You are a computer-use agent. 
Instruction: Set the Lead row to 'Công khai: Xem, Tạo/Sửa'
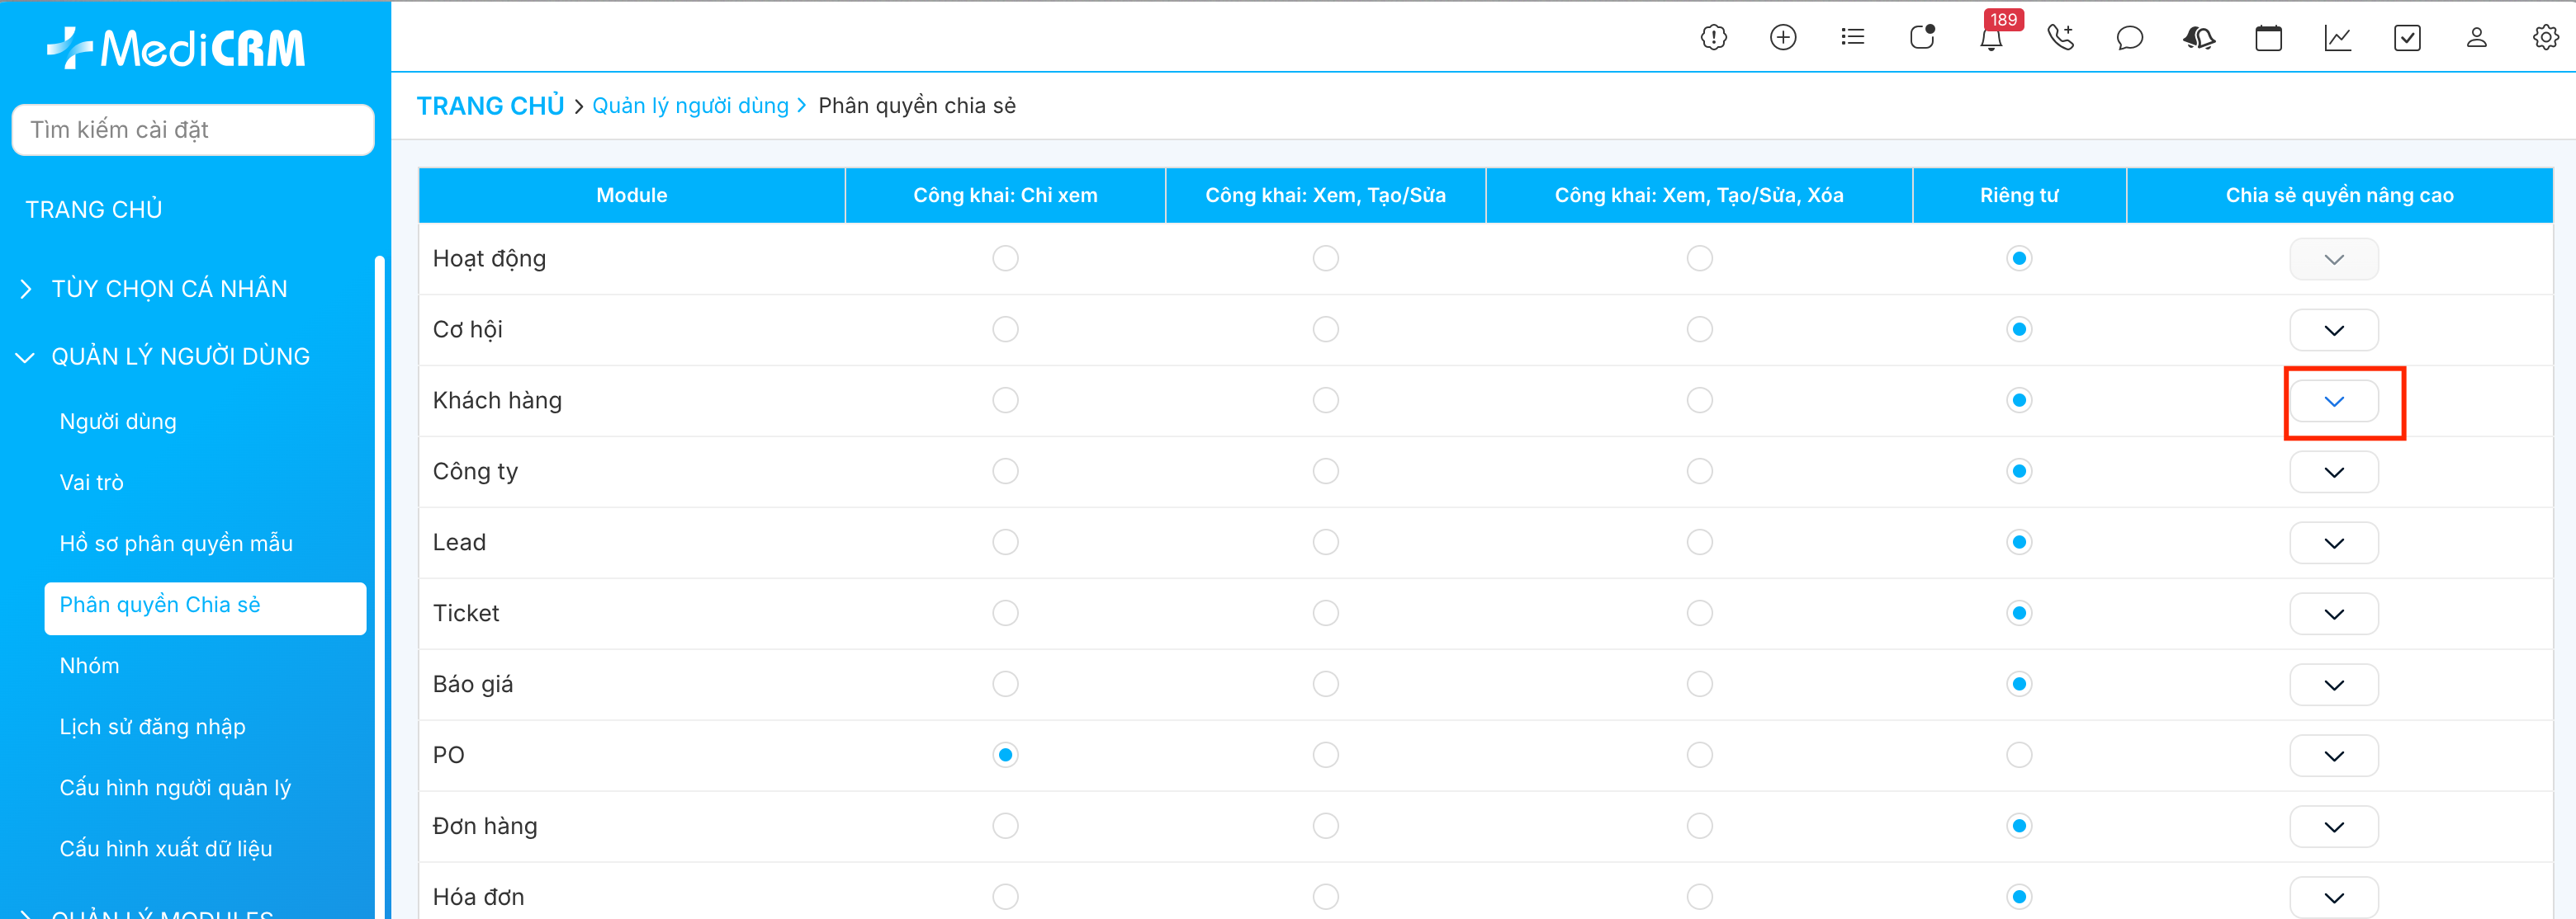click(x=1325, y=543)
